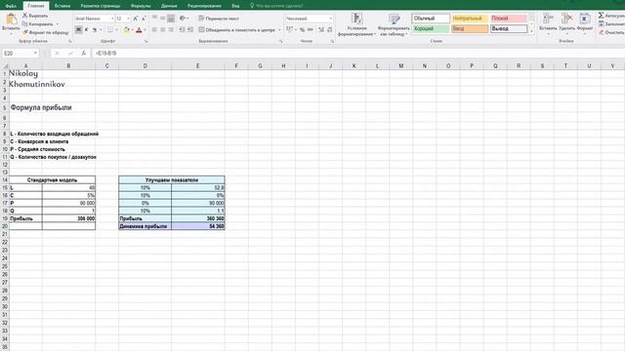
Task: Align text to middle of cell
Action: 163,18
